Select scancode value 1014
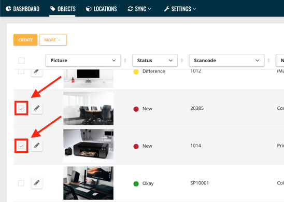 (x=195, y=146)
